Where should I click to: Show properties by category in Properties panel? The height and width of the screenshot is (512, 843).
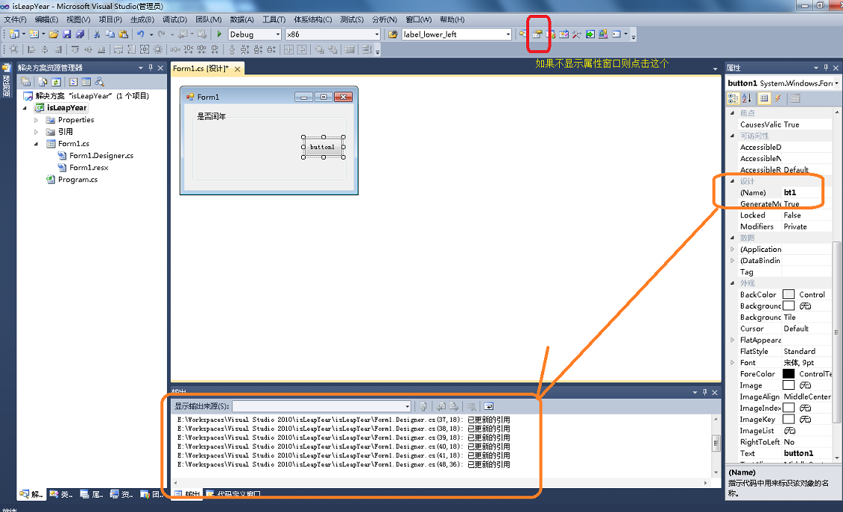(x=733, y=98)
